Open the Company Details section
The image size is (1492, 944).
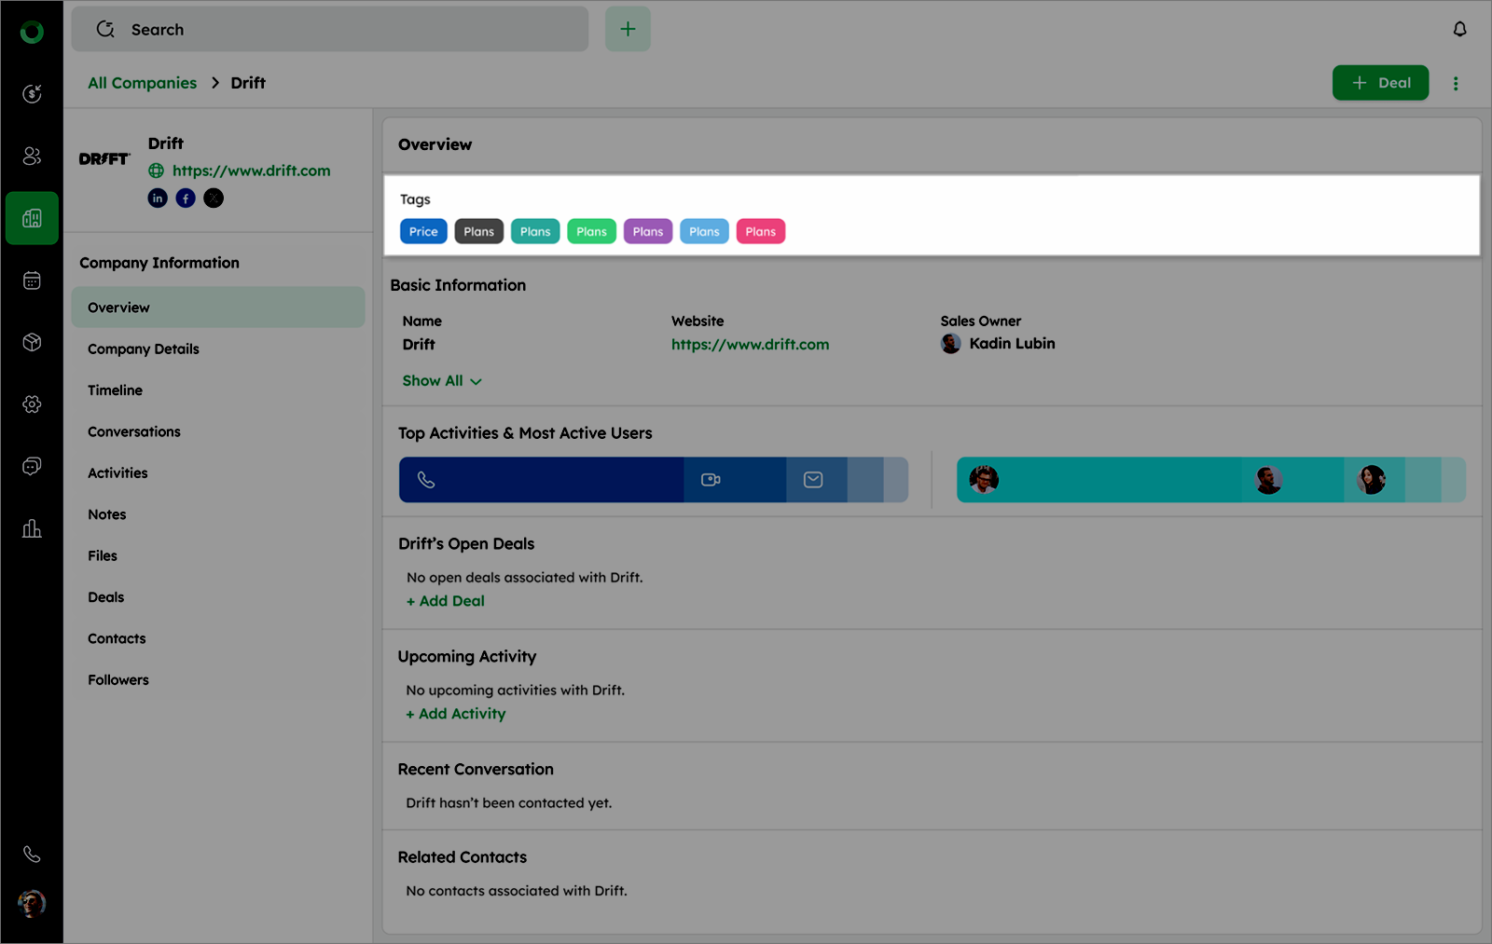(x=143, y=349)
